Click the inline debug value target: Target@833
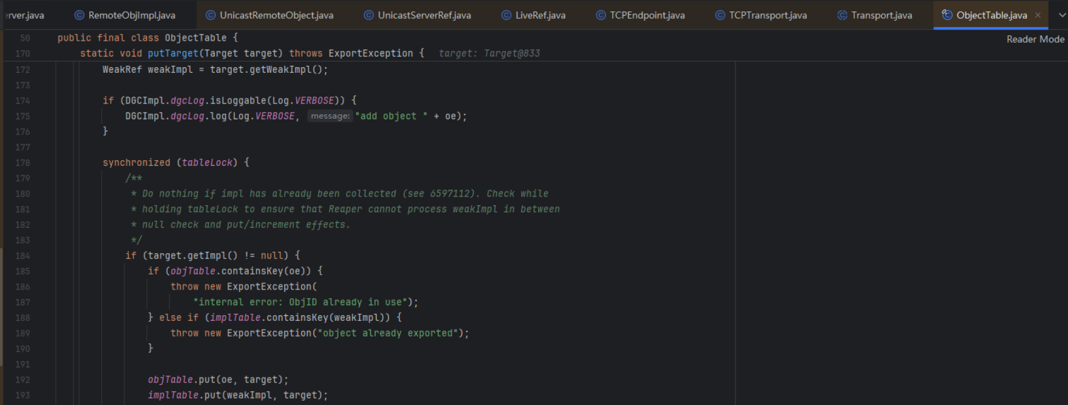 489,53
